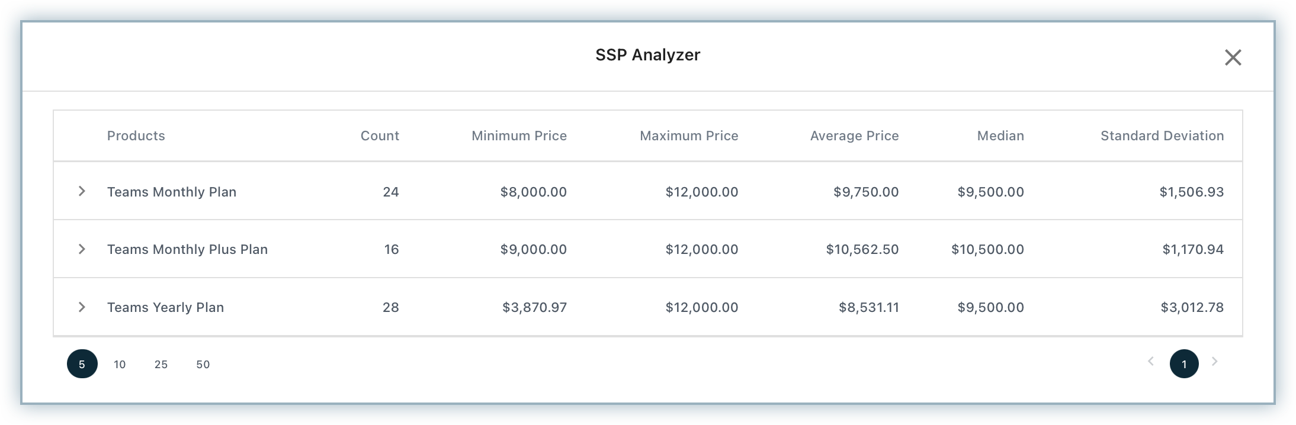Sort by Average Price column
The width and height of the screenshot is (1296, 425).
point(854,136)
